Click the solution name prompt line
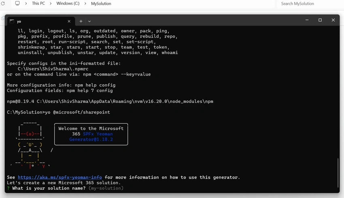 (x=65, y=188)
